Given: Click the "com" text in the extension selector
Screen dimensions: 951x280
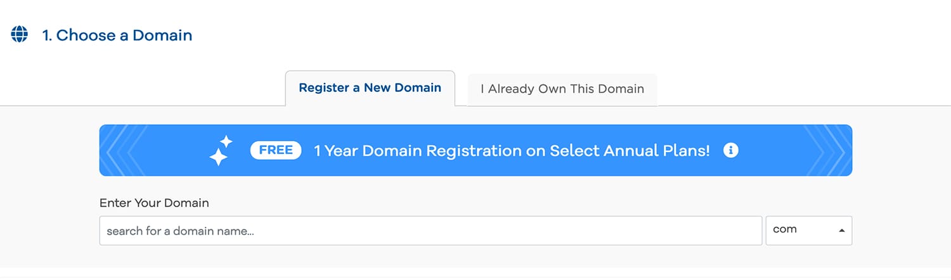Looking at the screenshot, I should 785,229.
